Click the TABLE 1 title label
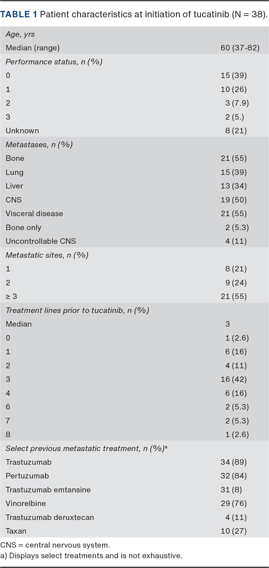Screen dimensions: 269x568 (19, 14)
